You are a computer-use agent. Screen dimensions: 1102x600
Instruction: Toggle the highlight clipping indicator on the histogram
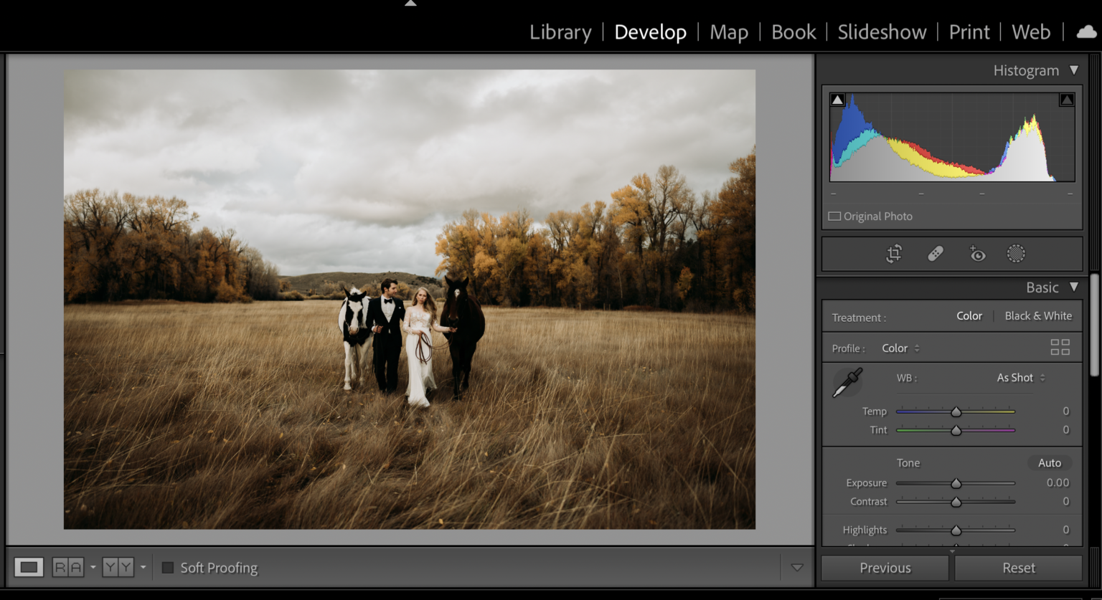1067,98
